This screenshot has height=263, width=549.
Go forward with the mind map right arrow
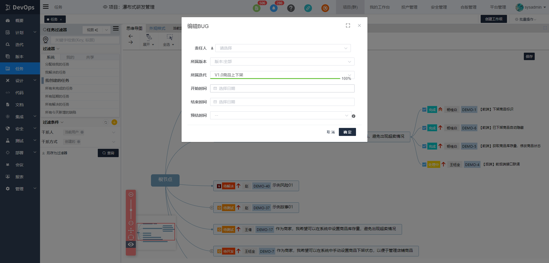pos(131,42)
